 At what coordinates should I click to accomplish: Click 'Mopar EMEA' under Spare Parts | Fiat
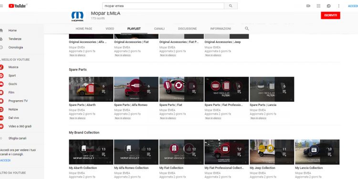point(168,110)
